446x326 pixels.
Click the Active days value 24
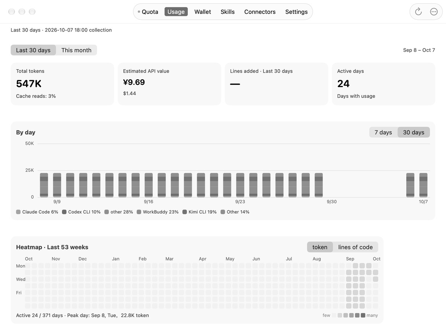pyautogui.click(x=343, y=84)
